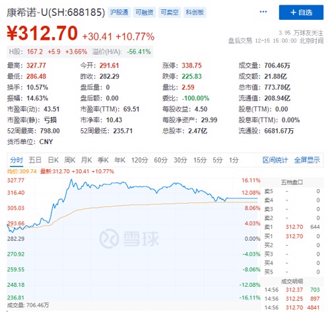This screenshot has width=330, height=312.
Task: Click the 最高 value 327.77
Action: click(36, 65)
